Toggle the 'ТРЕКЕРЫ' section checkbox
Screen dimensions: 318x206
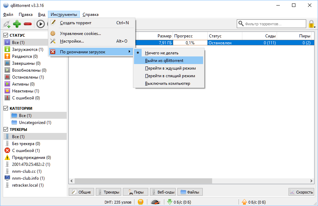click(6, 129)
